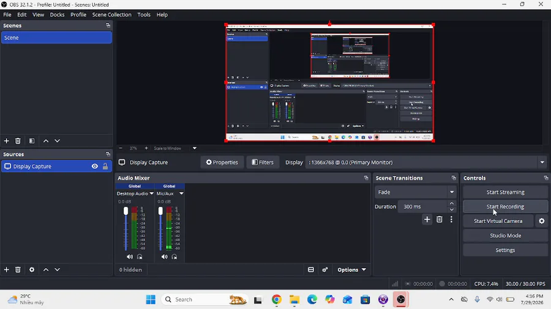The width and height of the screenshot is (551, 309).
Task: Decrease transition duration with down arrow
Action: coord(452,209)
